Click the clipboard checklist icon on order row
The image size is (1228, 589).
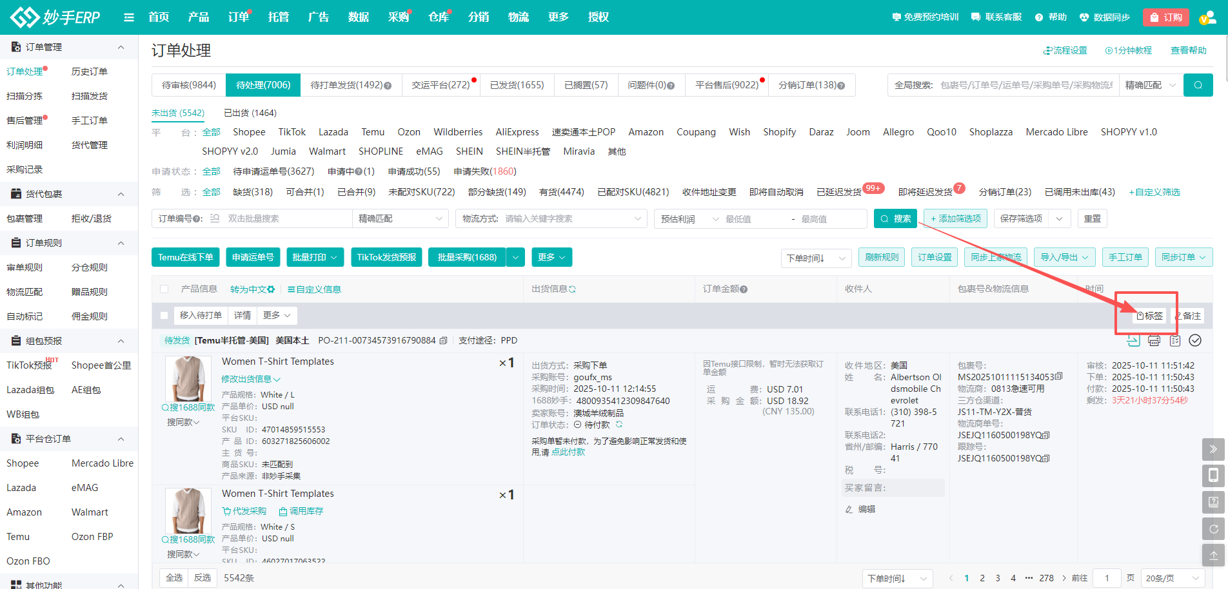click(1174, 341)
